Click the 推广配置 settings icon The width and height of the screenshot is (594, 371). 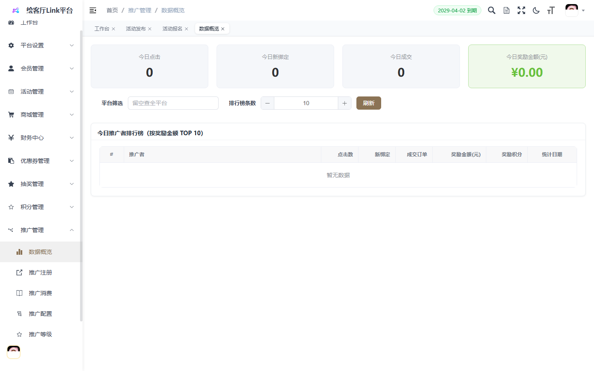tap(19, 314)
